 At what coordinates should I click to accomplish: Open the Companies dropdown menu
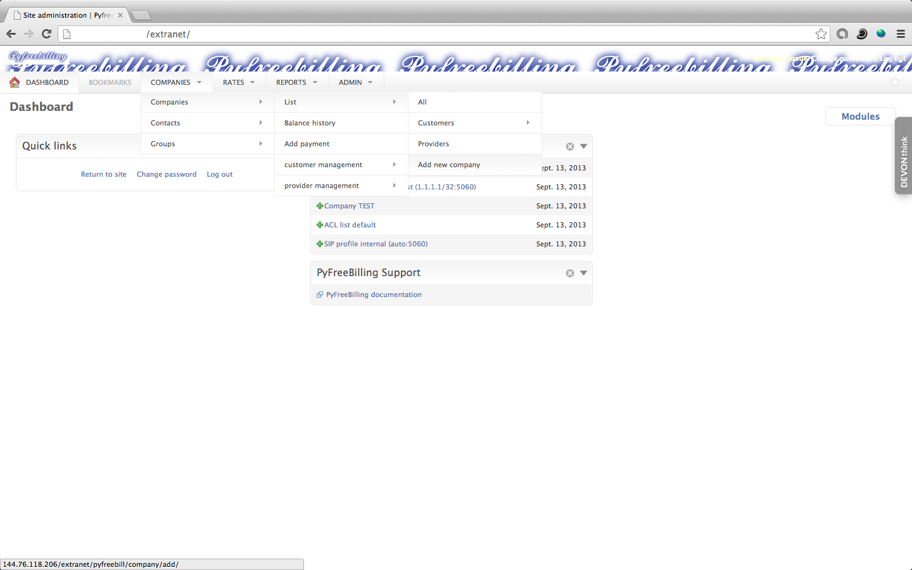(x=176, y=82)
